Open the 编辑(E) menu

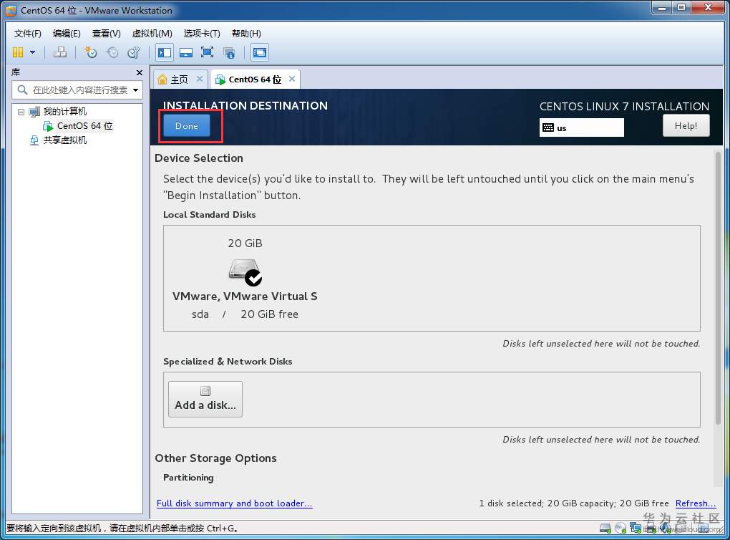[x=67, y=34]
